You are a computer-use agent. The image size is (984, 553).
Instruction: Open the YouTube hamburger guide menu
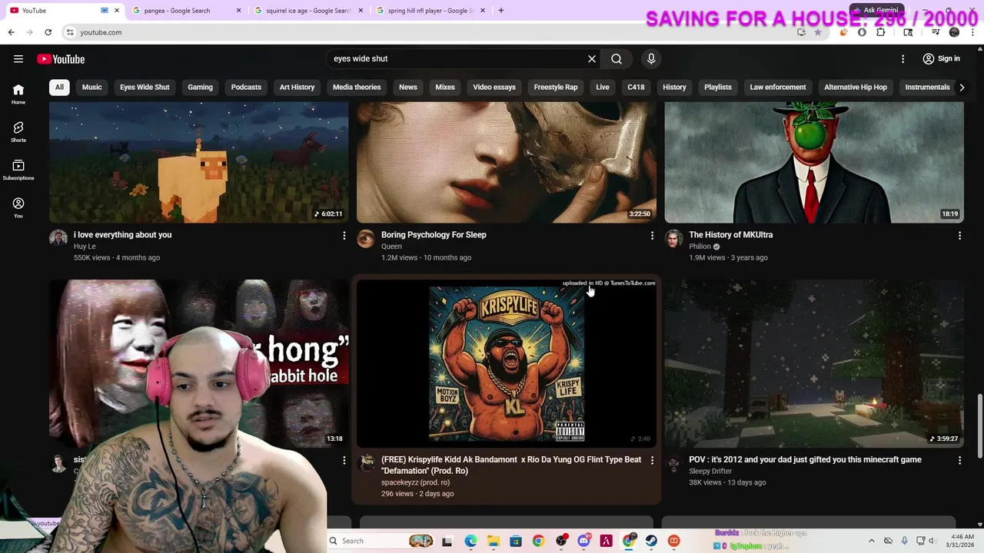[18, 59]
